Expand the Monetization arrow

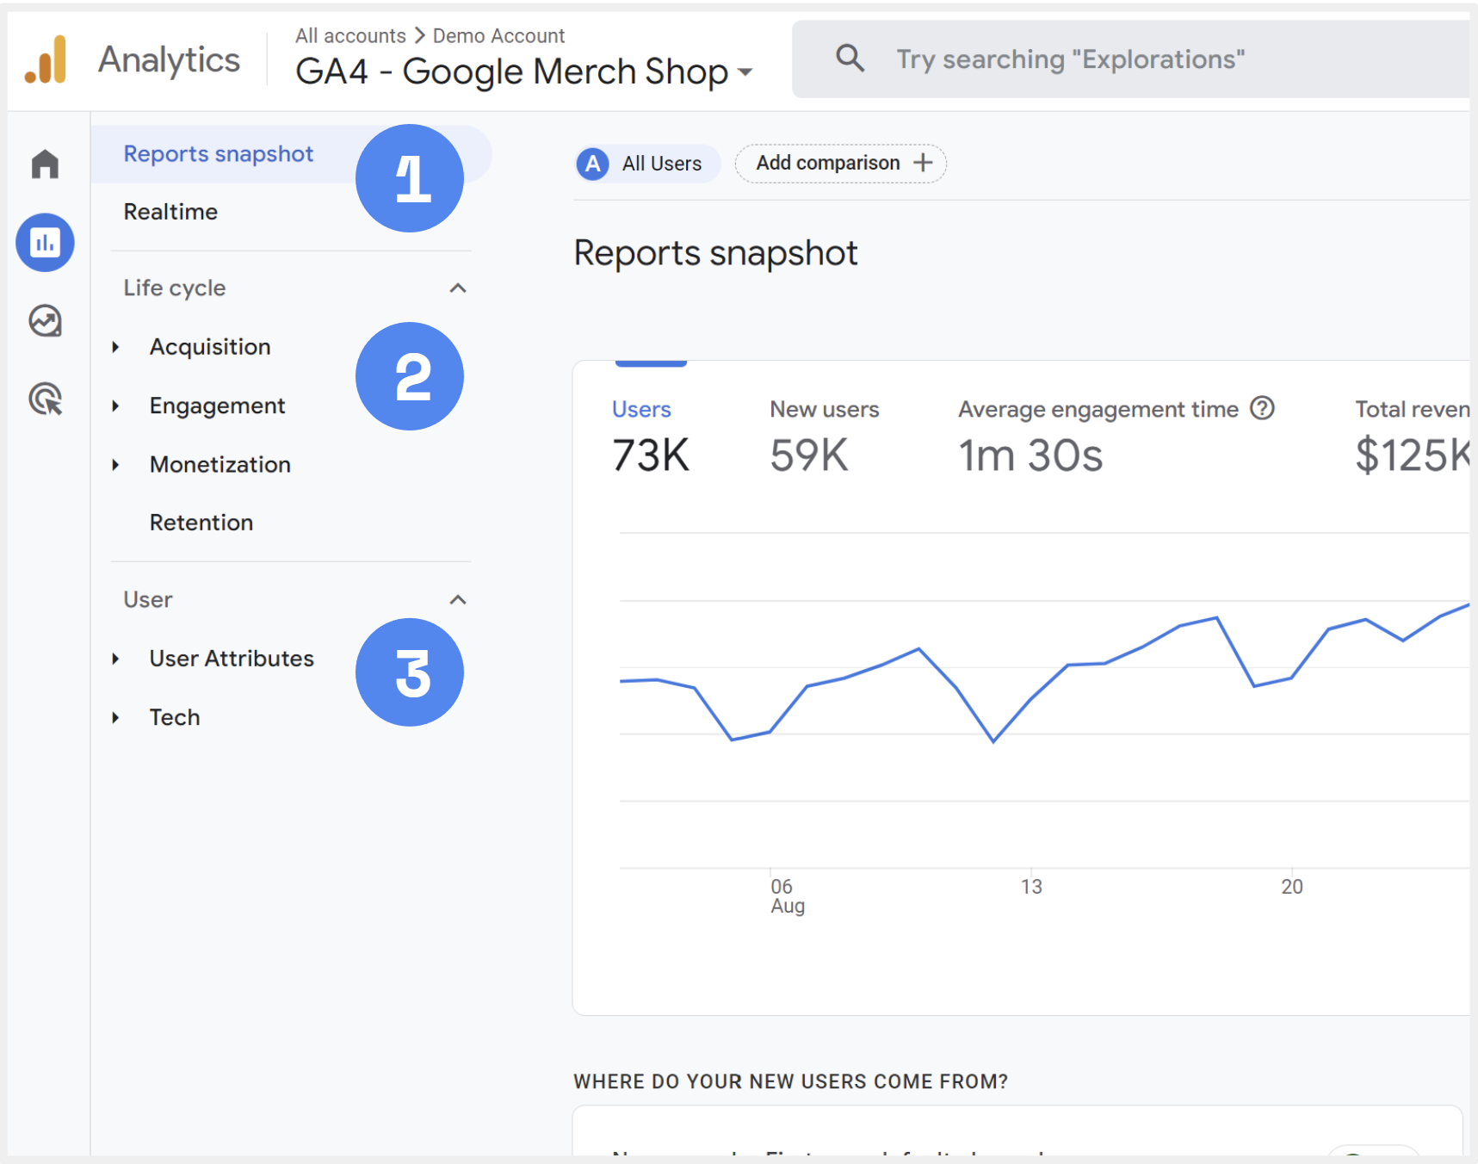[x=115, y=465]
